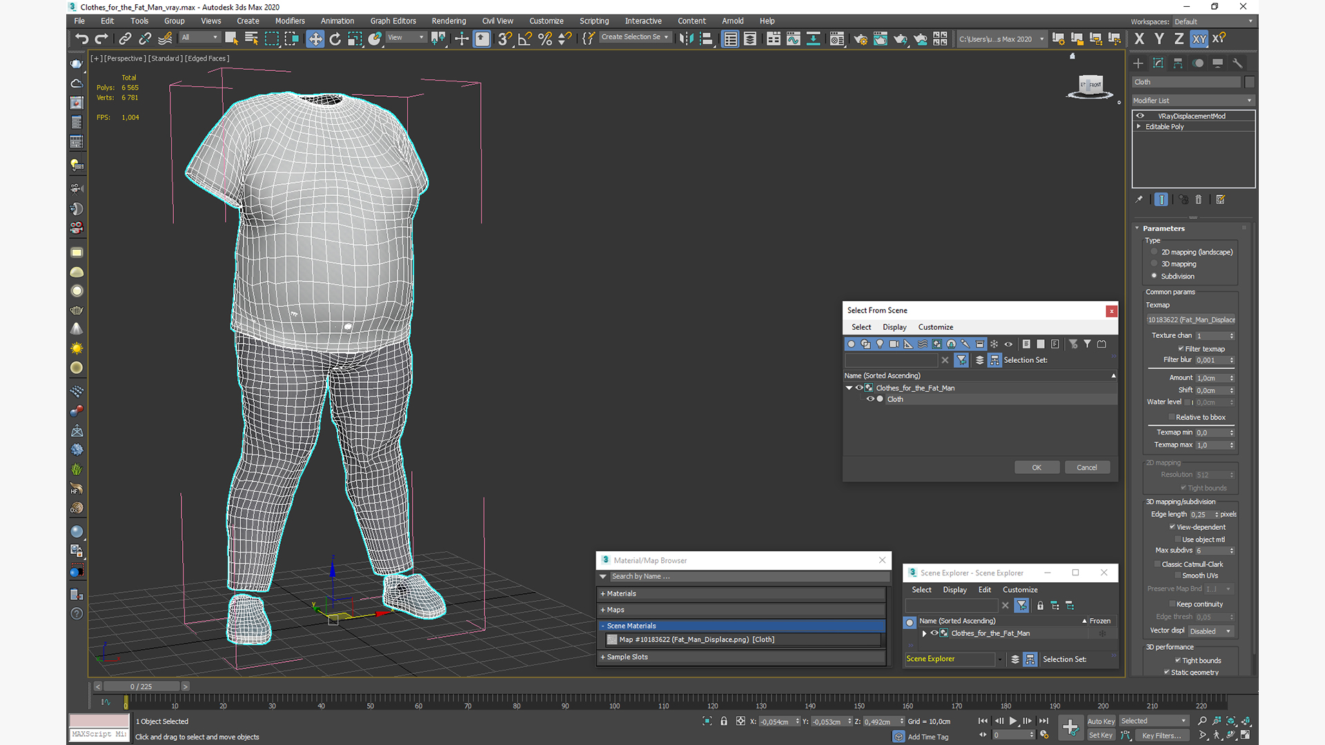Screen dimensions: 1325x745
Task: Click Zoom Extents All Selected cube icon
Action: point(1246,721)
